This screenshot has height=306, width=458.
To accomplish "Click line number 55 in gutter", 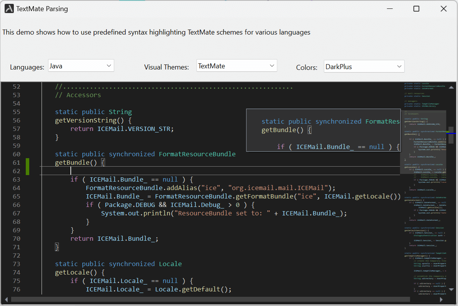I will click(x=17, y=112).
